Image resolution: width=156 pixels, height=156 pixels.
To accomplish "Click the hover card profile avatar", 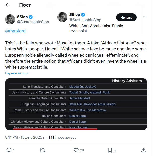I will click(x=62, y=17).
